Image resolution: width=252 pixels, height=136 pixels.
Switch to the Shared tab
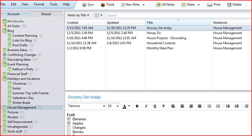[x=46, y=14]
